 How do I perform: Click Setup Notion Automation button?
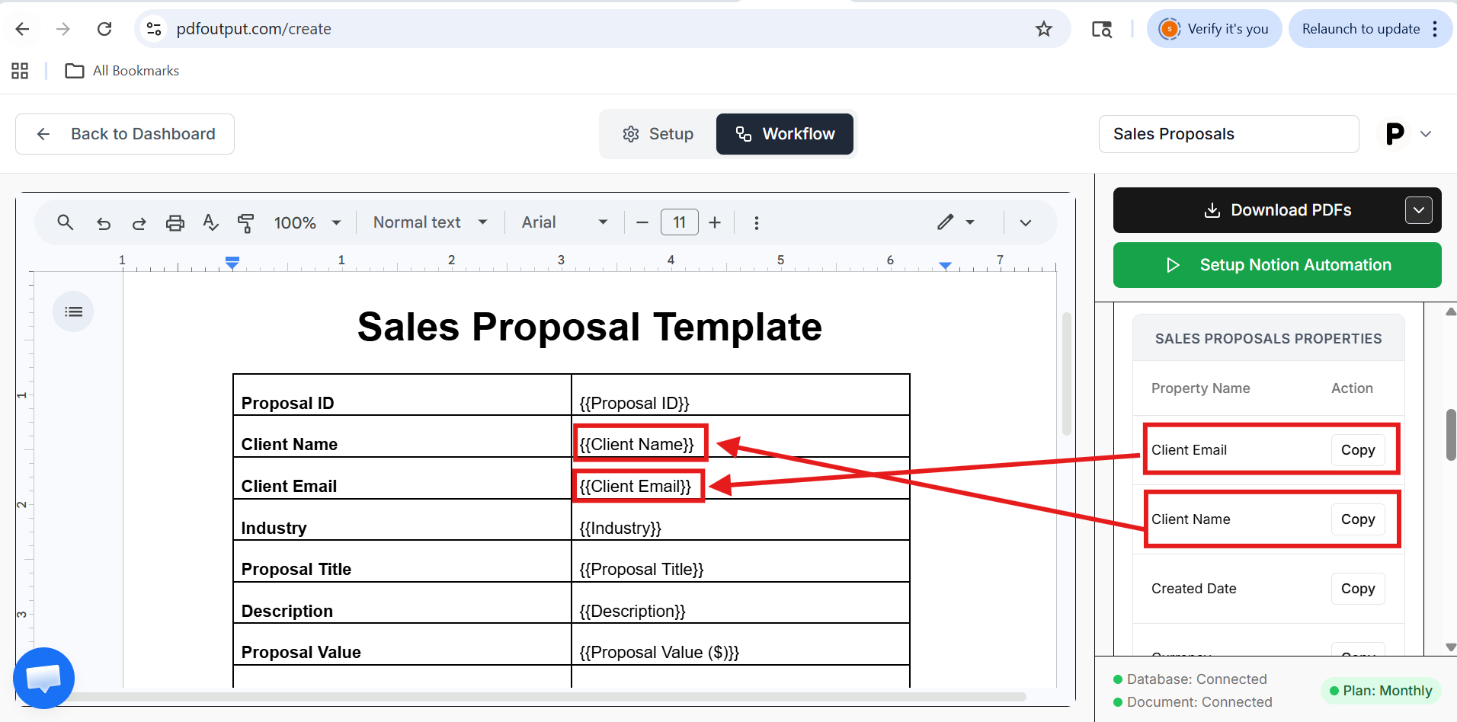pos(1277,265)
